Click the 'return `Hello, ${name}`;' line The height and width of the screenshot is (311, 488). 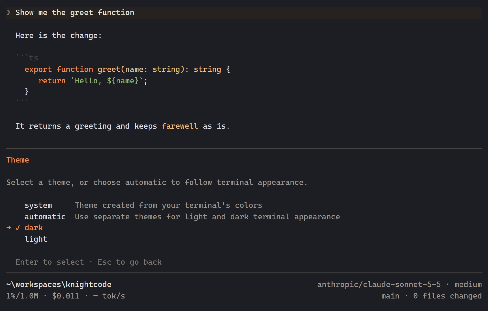tap(93, 81)
